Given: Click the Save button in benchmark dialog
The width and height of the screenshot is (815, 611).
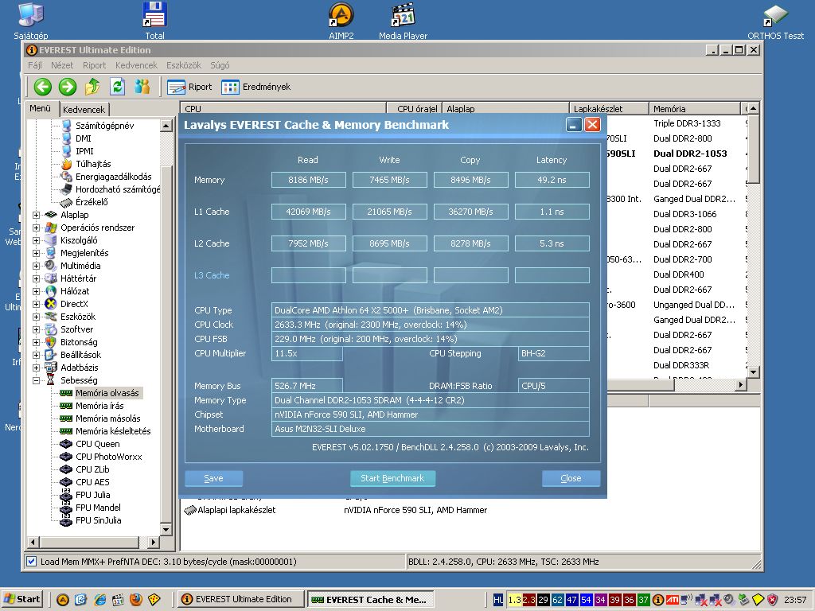Looking at the screenshot, I should [213, 478].
